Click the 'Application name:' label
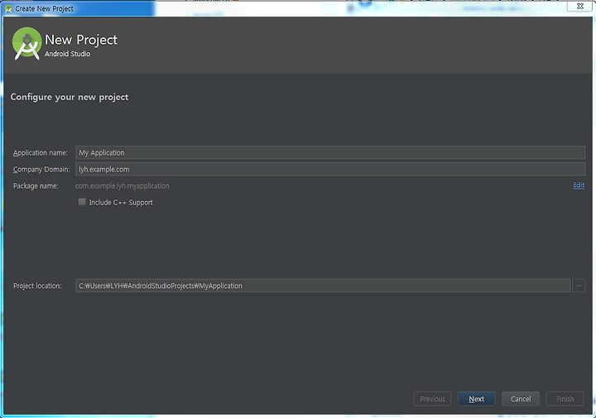Viewport: 596px width, 418px height. tap(41, 153)
